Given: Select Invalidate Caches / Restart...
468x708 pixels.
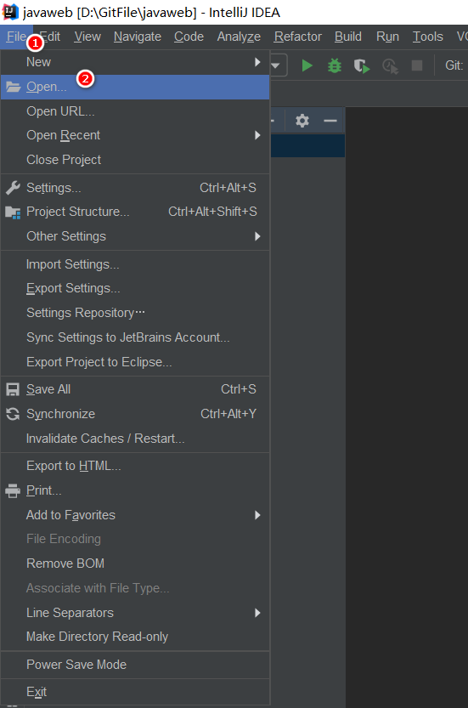Looking at the screenshot, I should [135, 439].
